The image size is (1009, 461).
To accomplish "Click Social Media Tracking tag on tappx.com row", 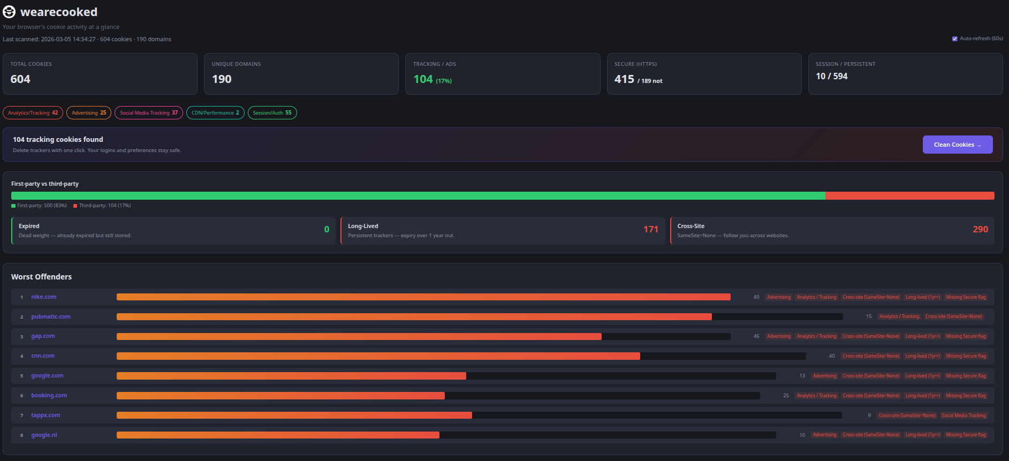I will click(x=964, y=415).
